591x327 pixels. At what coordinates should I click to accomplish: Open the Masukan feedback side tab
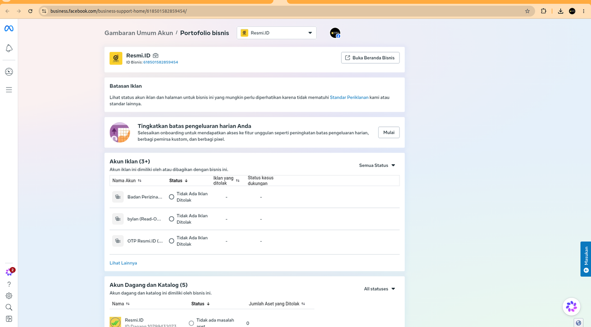(x=585, y=259)
